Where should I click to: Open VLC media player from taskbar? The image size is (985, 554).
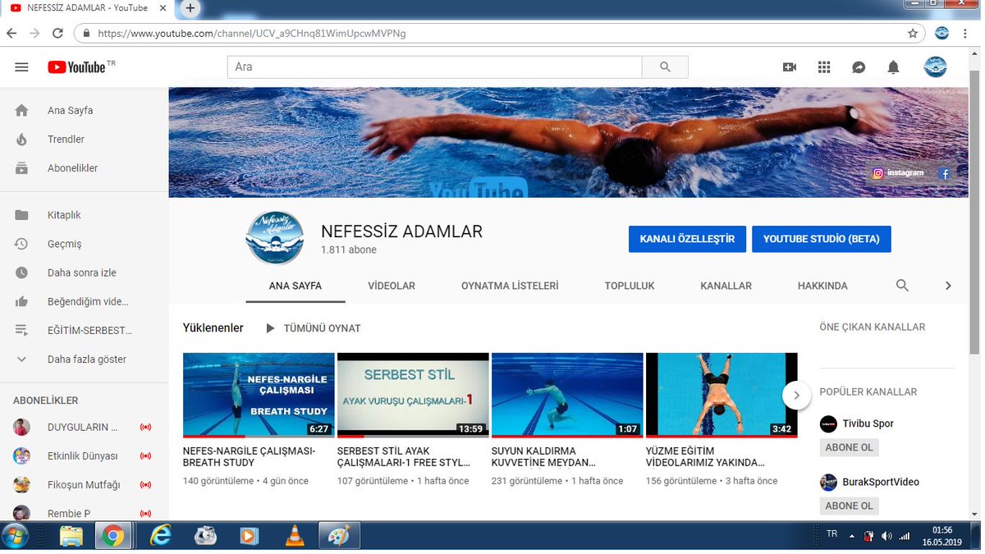[x=293, y=536]
